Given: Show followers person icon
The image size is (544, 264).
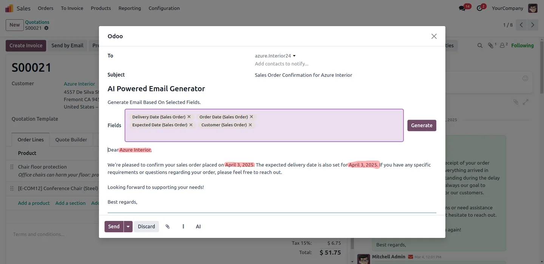Looking at the screenshot, I should [502, 46].
